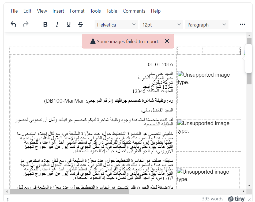Screen dimensions: 255x202
Task: Open the Tiny logo link
Action: point(237,199)
